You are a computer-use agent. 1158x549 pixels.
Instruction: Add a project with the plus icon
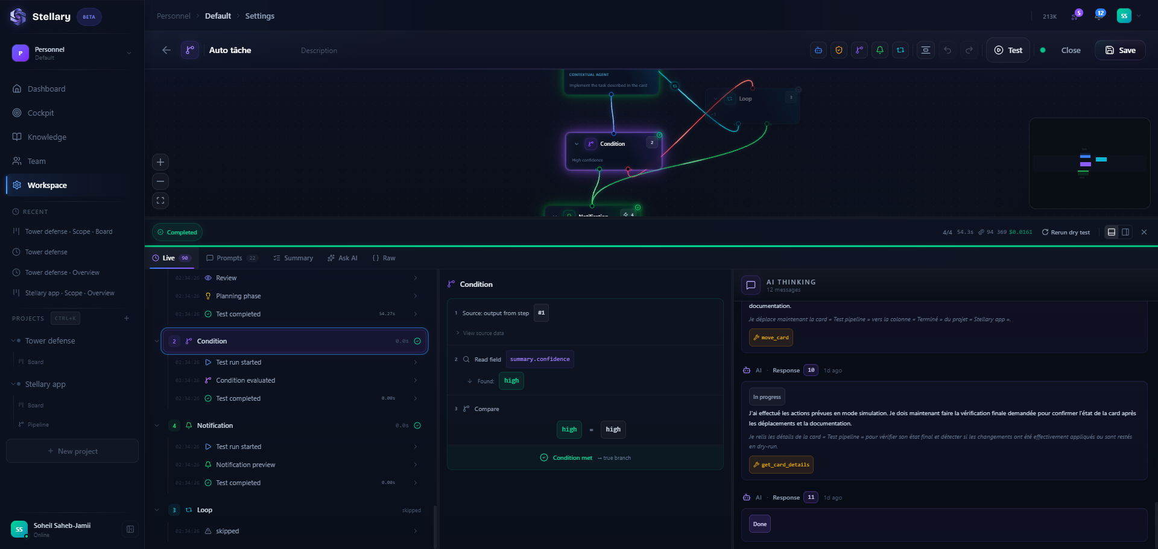(127, 318)
